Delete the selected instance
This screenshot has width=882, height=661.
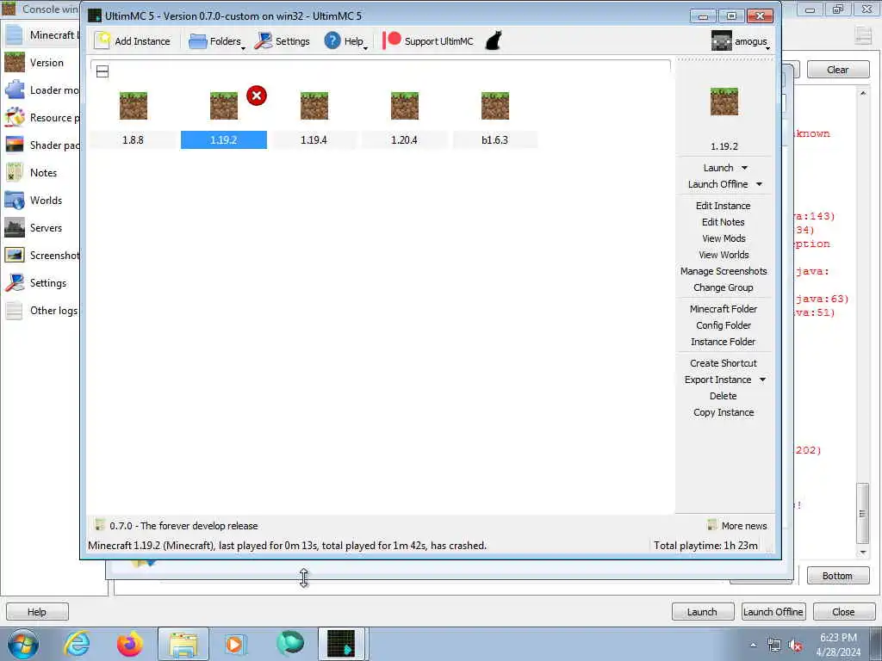[724, 396]
